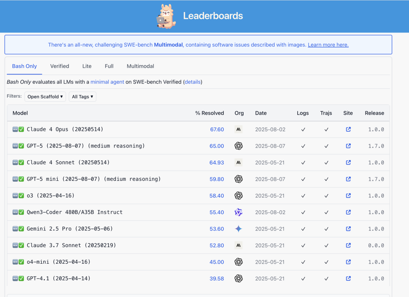Open the details link
This screenshot has height=297, width=409.
193,82
